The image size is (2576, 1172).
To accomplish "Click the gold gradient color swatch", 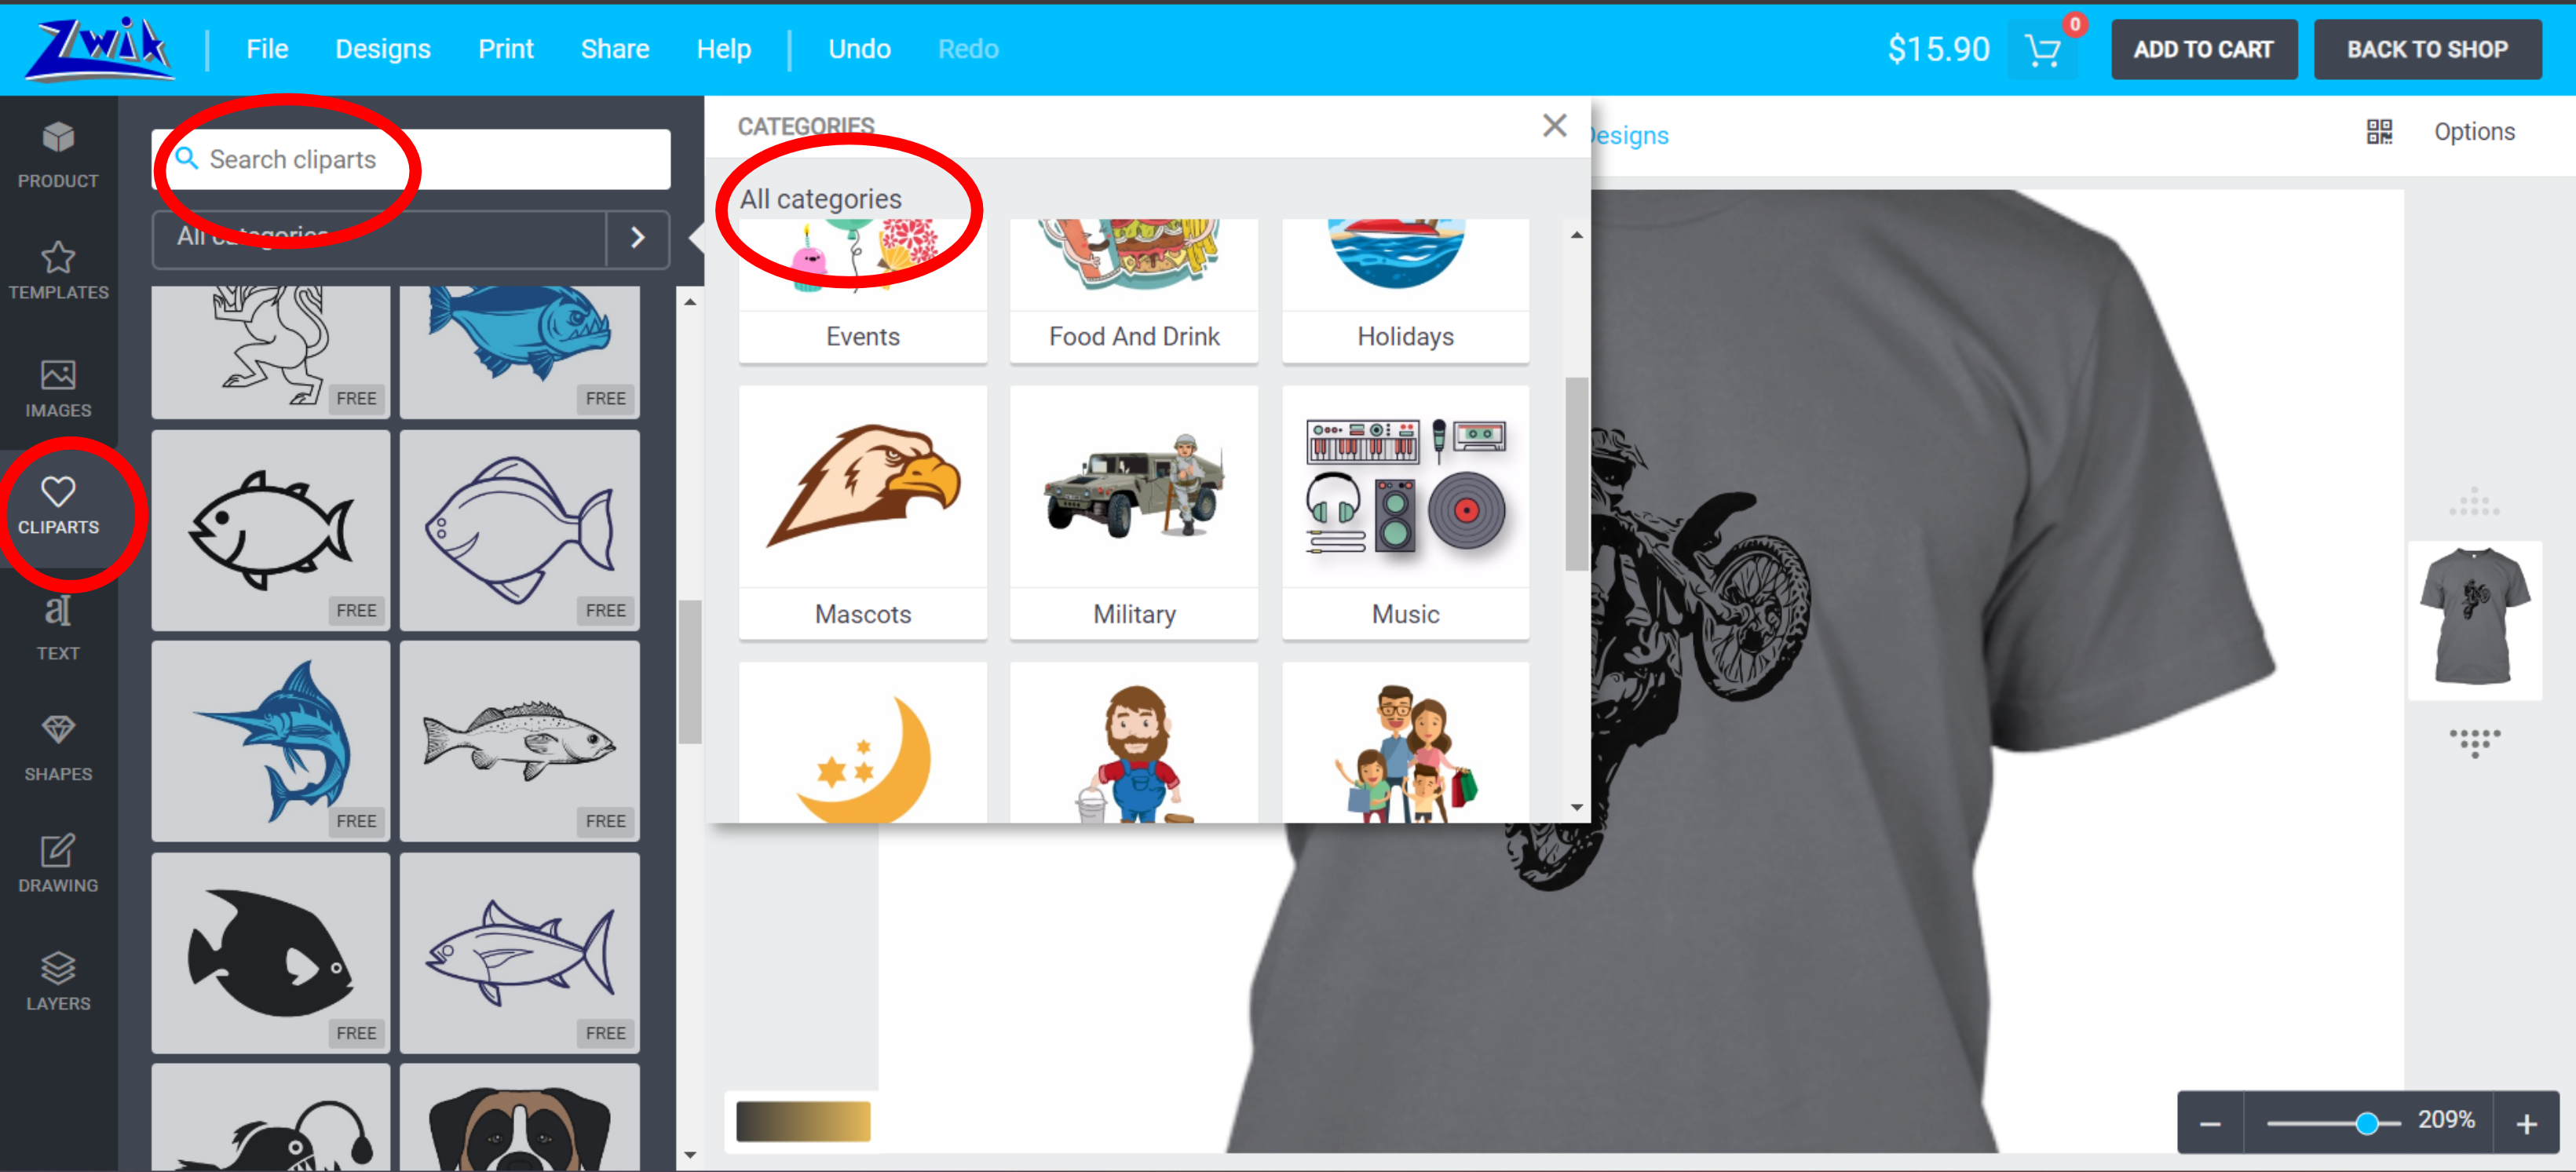I will pos(803,1121).
